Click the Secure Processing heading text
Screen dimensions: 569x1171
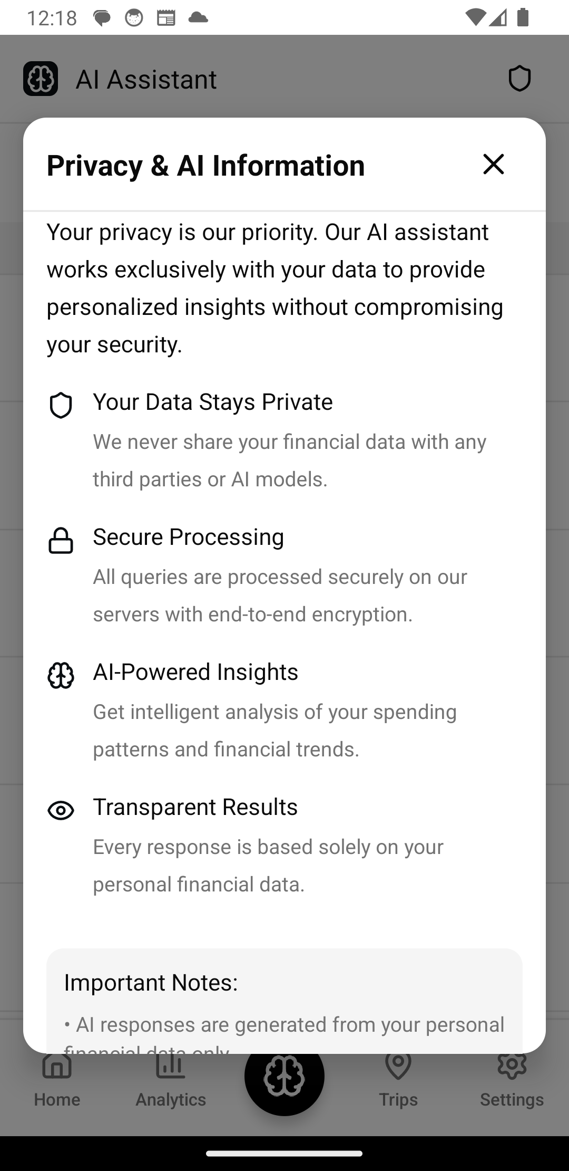click(188, 537)
